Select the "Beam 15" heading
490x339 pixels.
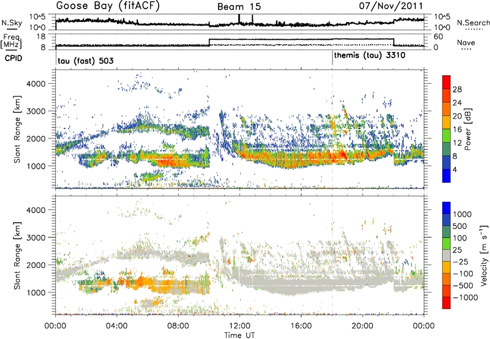pos(239,7)
